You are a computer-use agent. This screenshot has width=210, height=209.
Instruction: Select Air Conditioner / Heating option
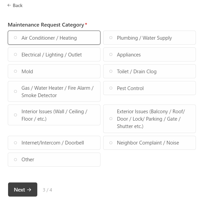click(54, 38)
